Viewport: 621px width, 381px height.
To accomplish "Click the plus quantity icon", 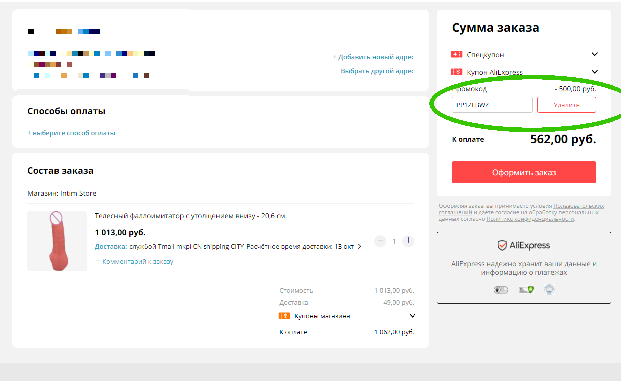I will pyautogui.click(x=408, y=241).
